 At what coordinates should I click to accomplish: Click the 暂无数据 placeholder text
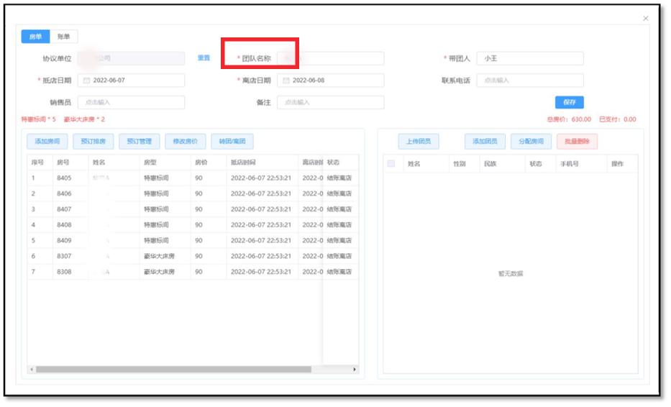[x=511, y=273]
